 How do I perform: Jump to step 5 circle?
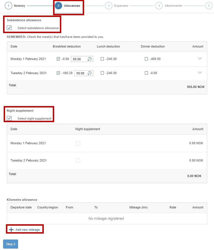click(209, 6)
